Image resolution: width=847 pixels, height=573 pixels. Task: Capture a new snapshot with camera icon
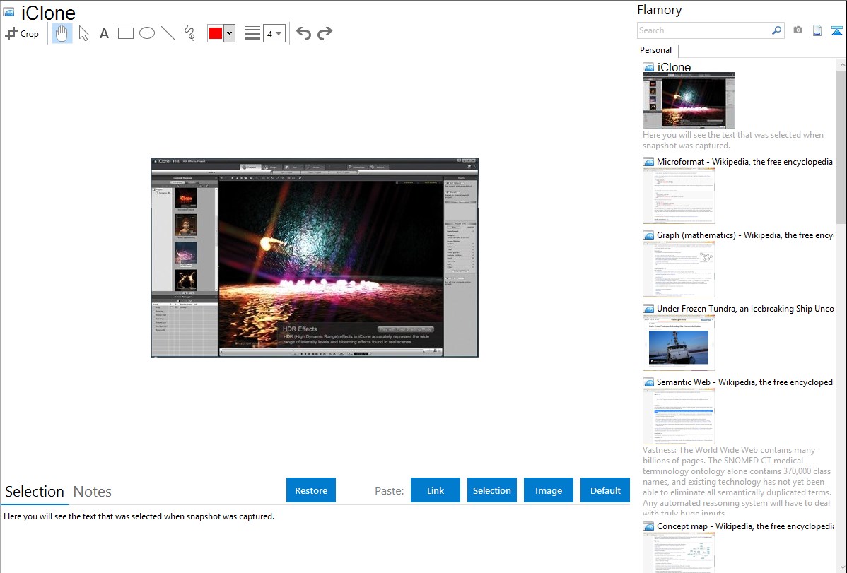tap(798, 30)
